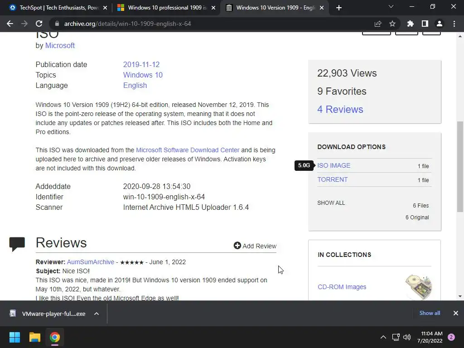The height and width of the screenshot is (348, 464).
Task: Open the Chrome profile avatar
Action: (440, 24)
